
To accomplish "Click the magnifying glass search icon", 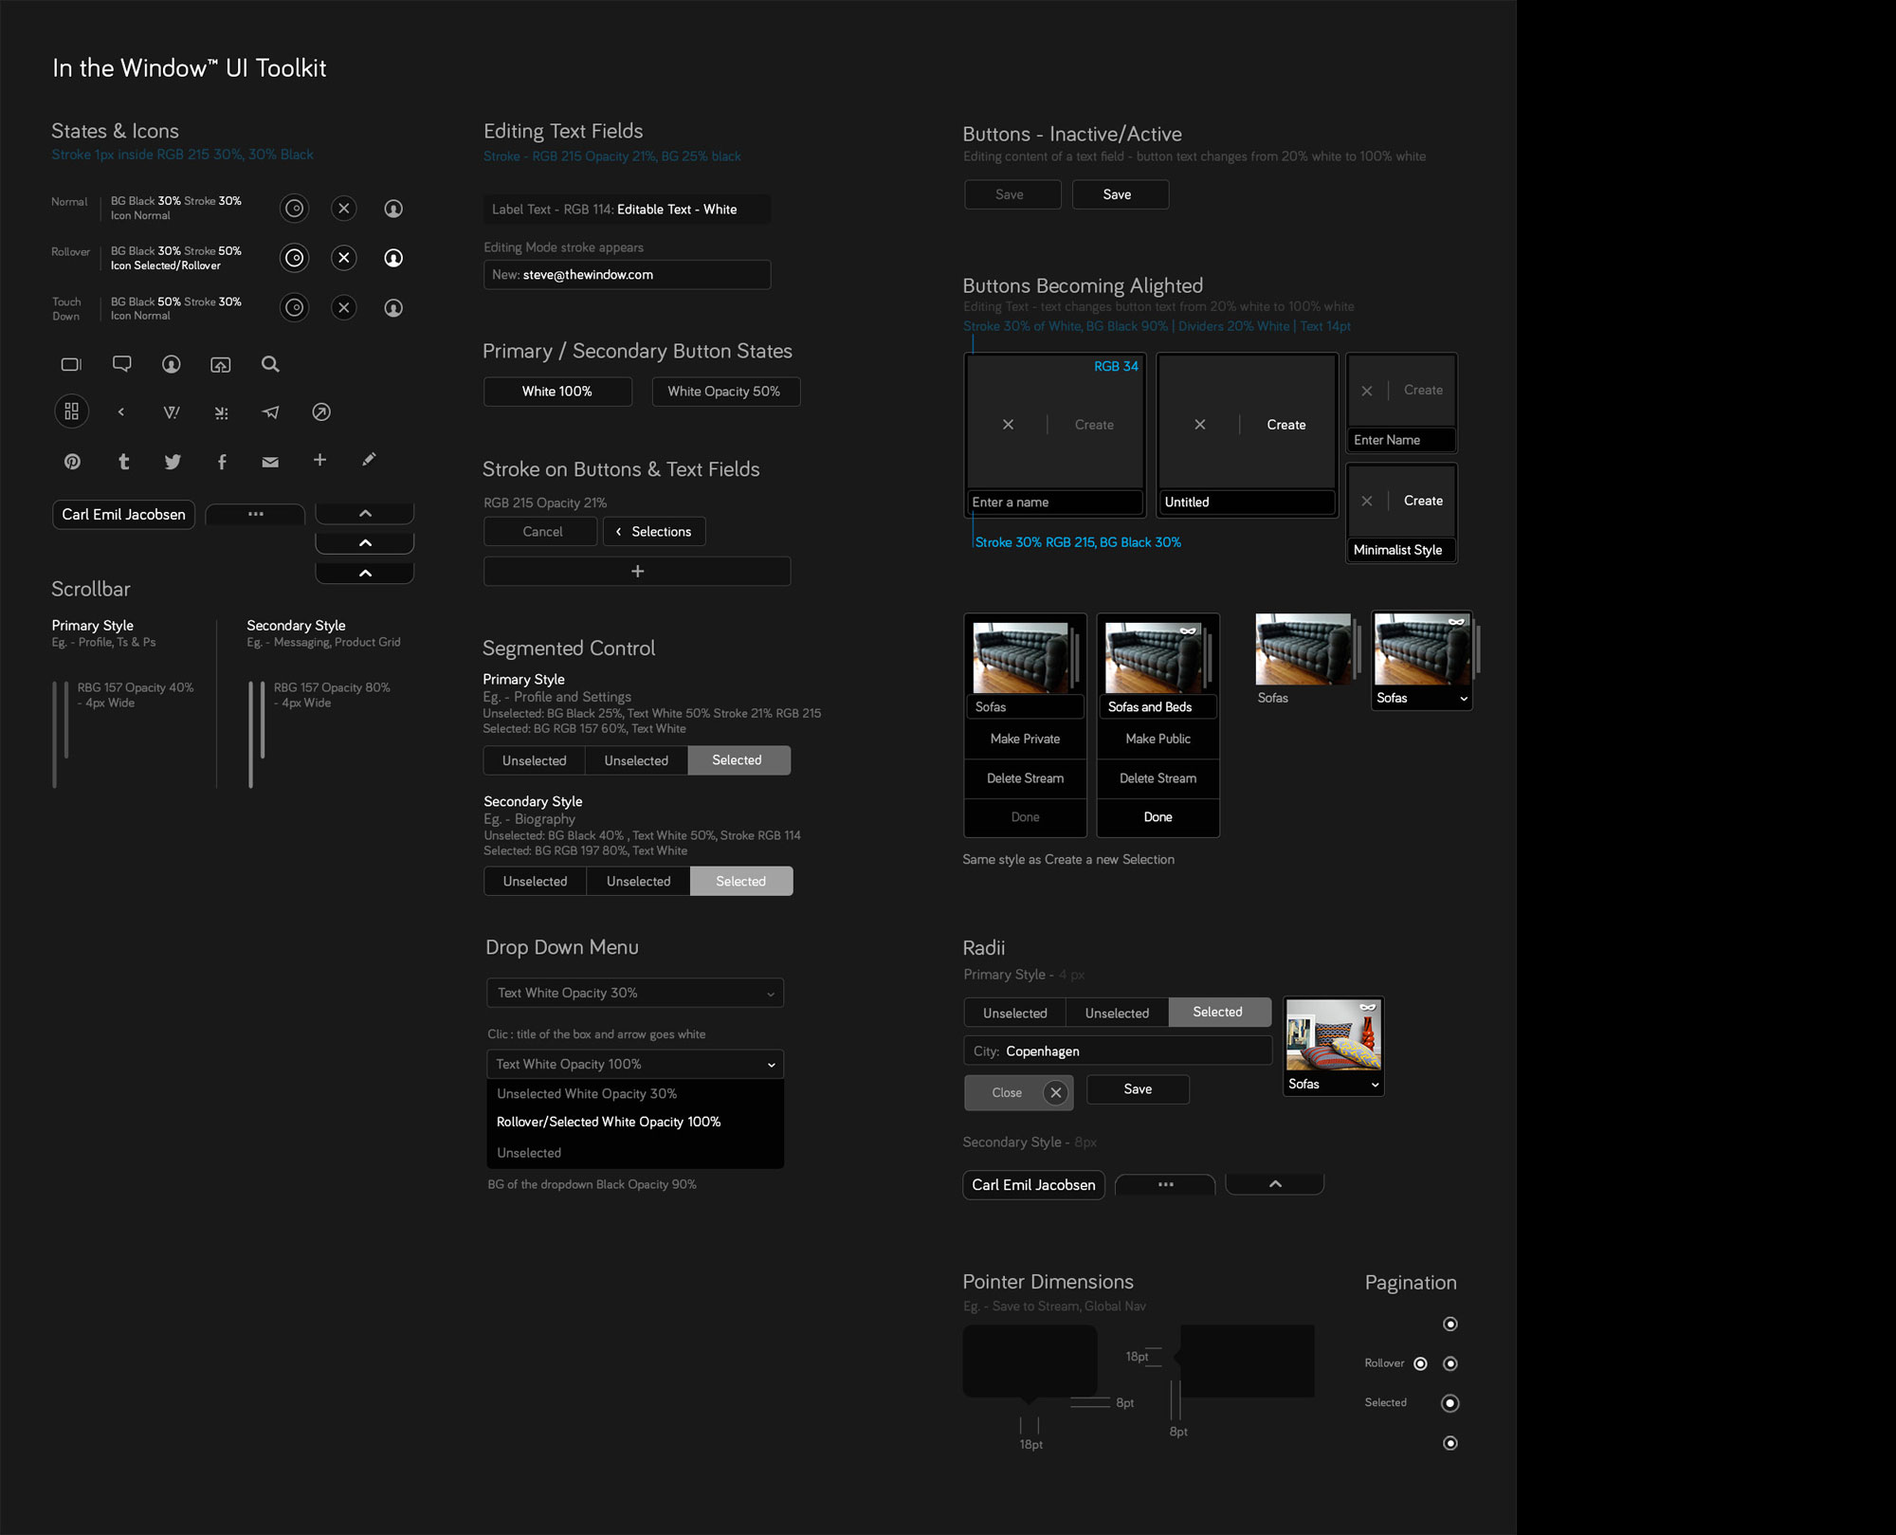I will click(270, 364).
